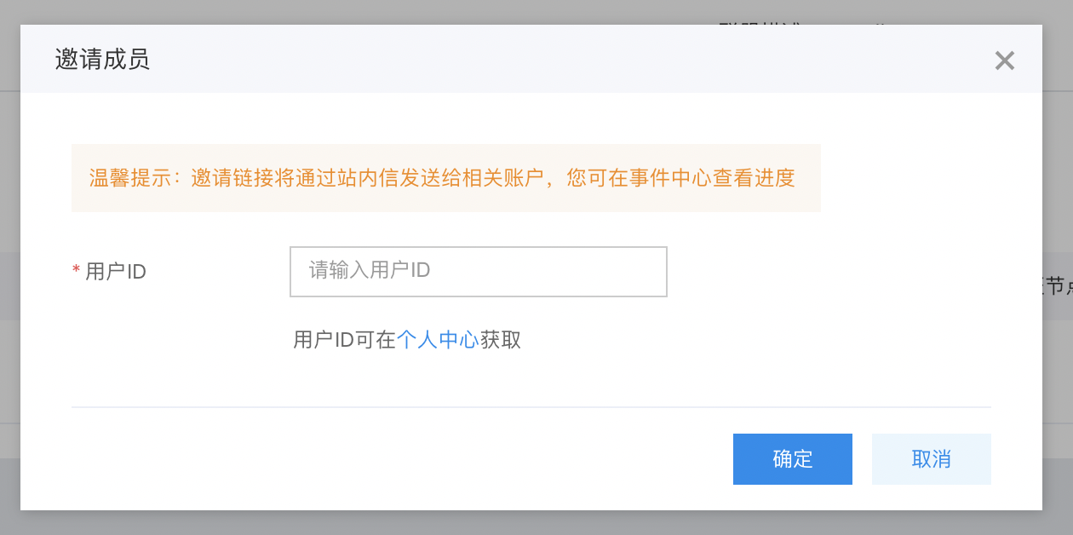Click the divider line above the buttons
Screen dimensions: 1073x535
point(531,407)
